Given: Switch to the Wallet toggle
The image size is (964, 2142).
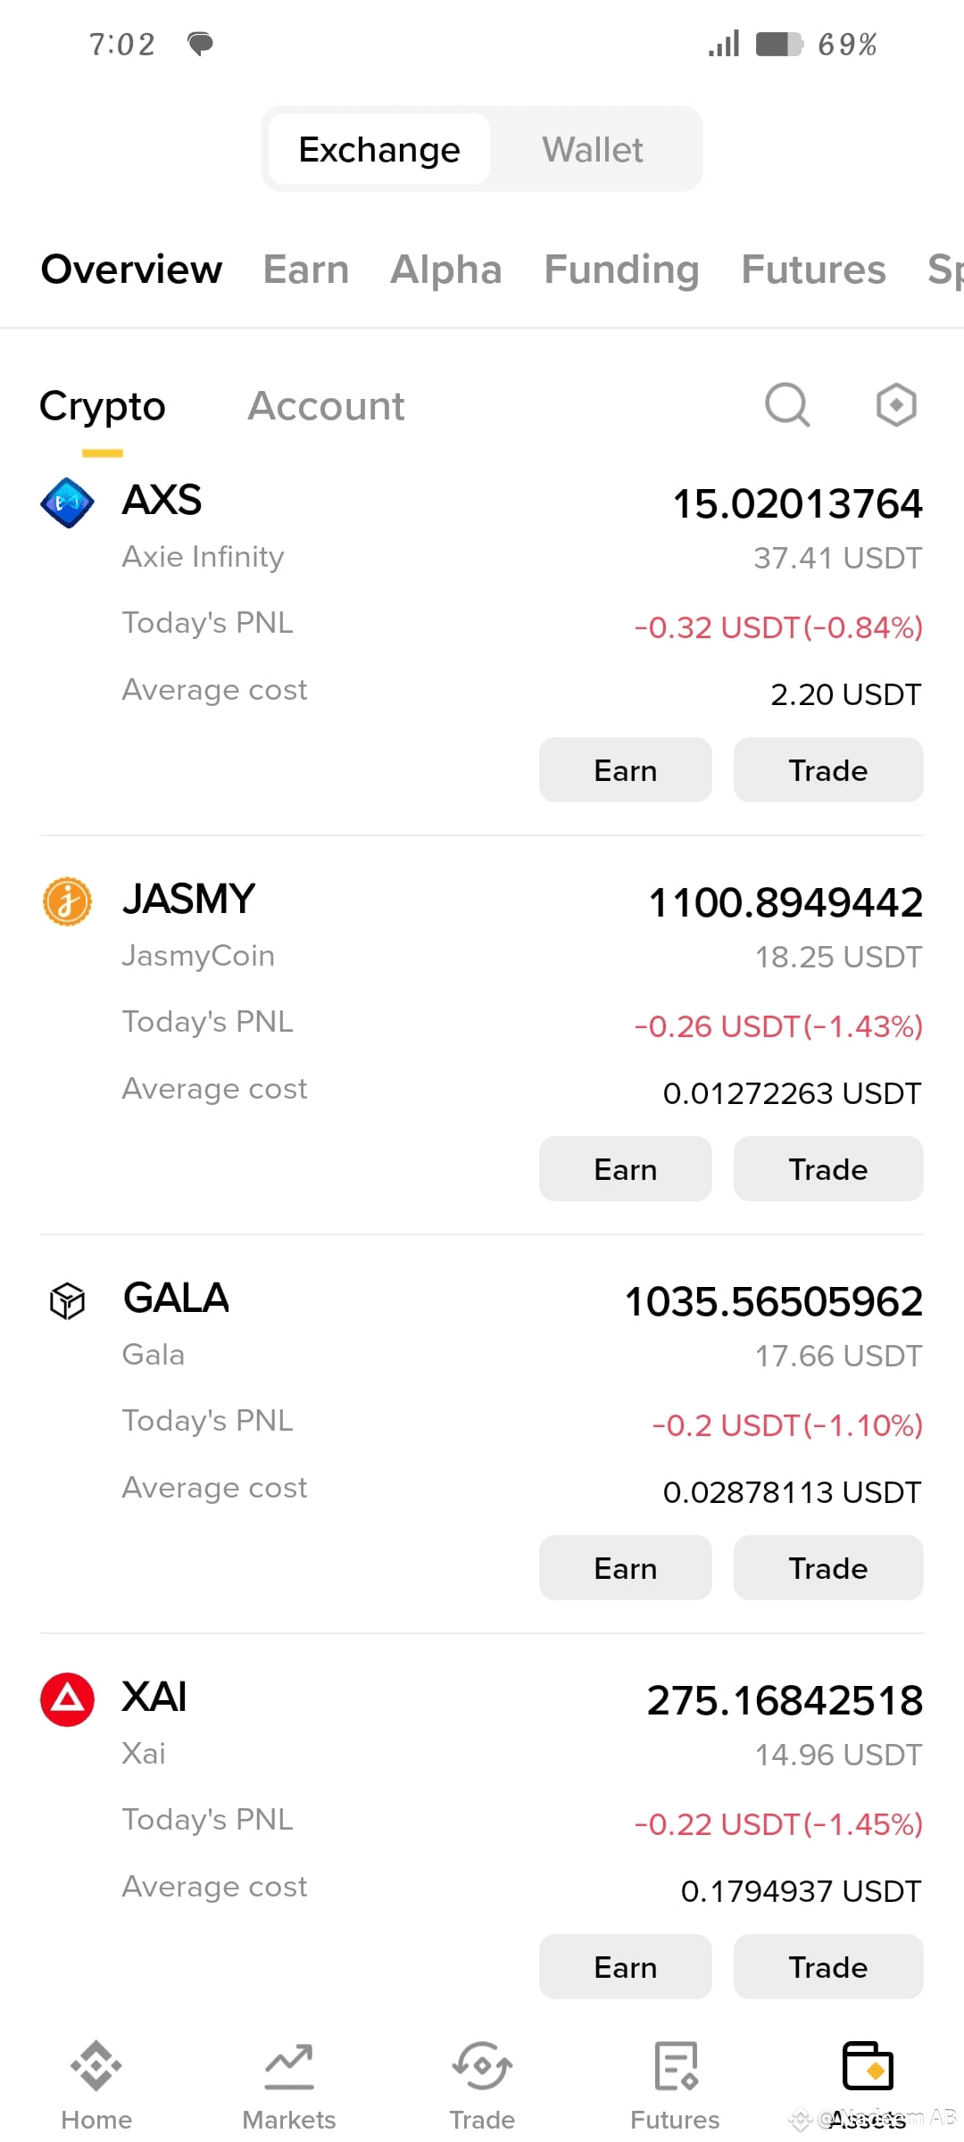Looking at the screenshot, I should click(593, 149).
